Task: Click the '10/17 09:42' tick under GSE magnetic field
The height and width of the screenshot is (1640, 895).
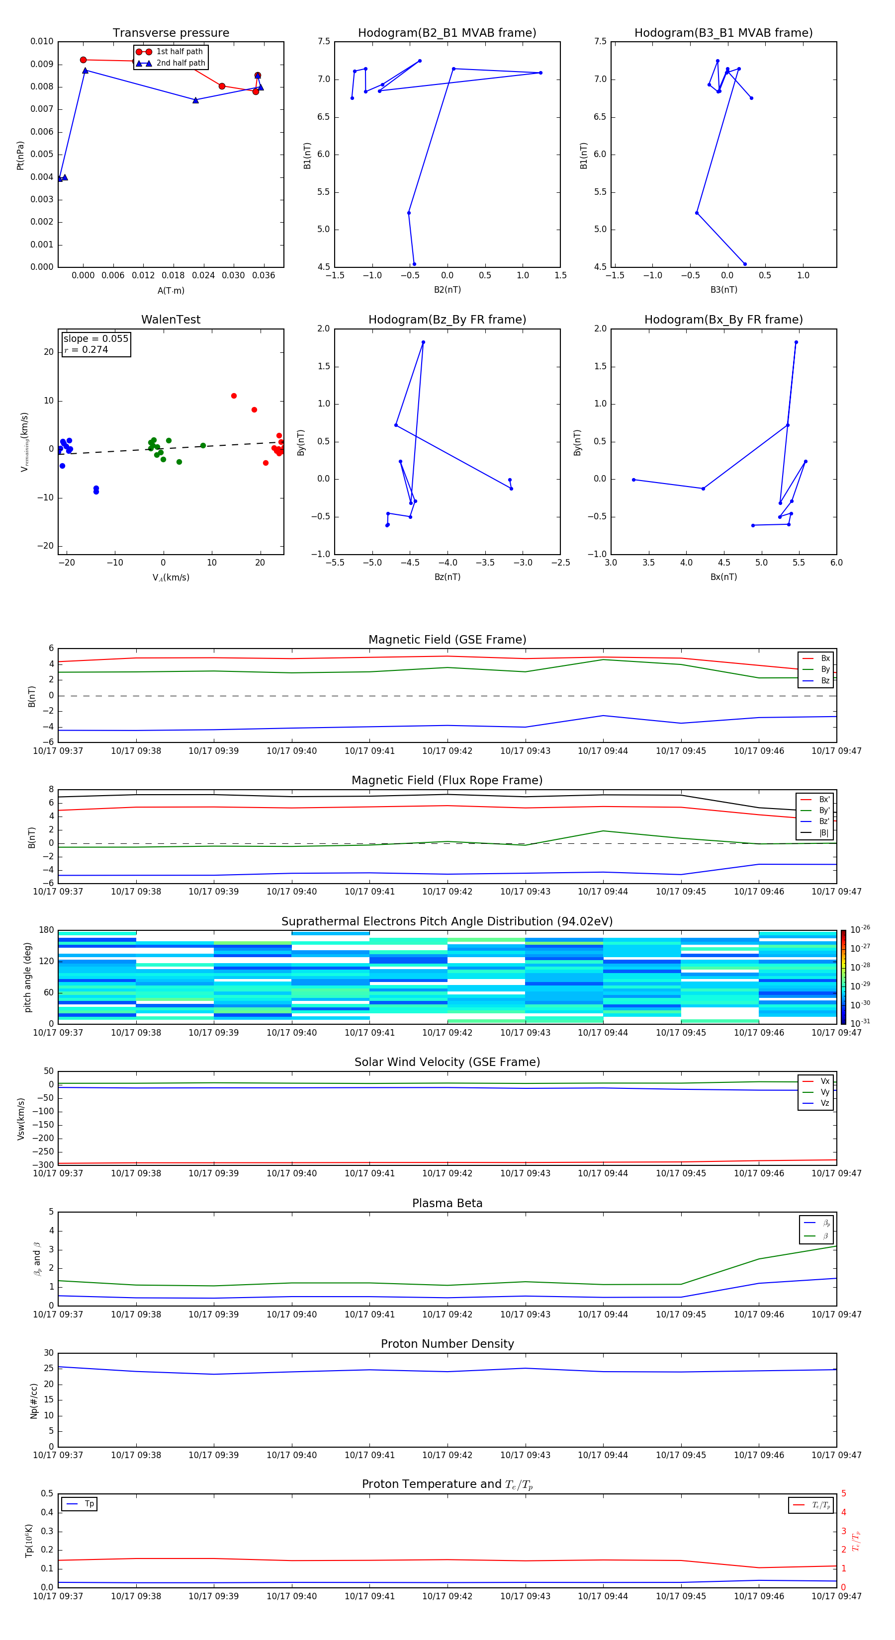Action: [x=447, y=751]
